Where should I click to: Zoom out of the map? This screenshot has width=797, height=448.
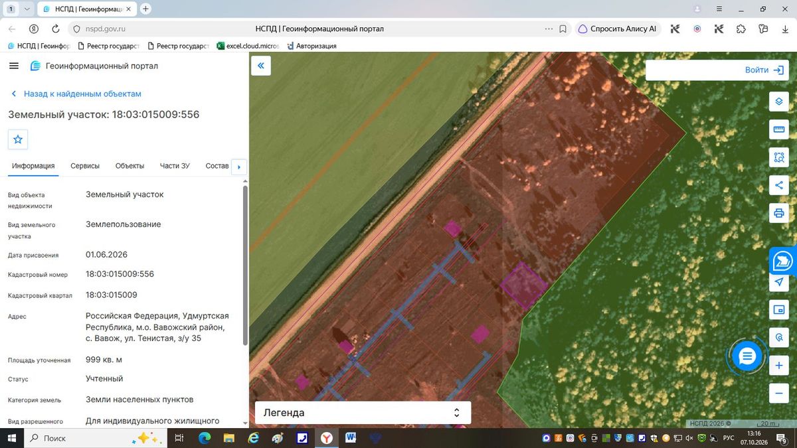tap(778, 394)
